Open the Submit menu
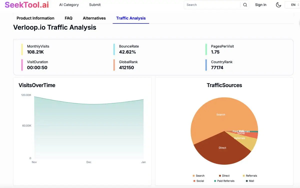300x188 pixels. 94,5
